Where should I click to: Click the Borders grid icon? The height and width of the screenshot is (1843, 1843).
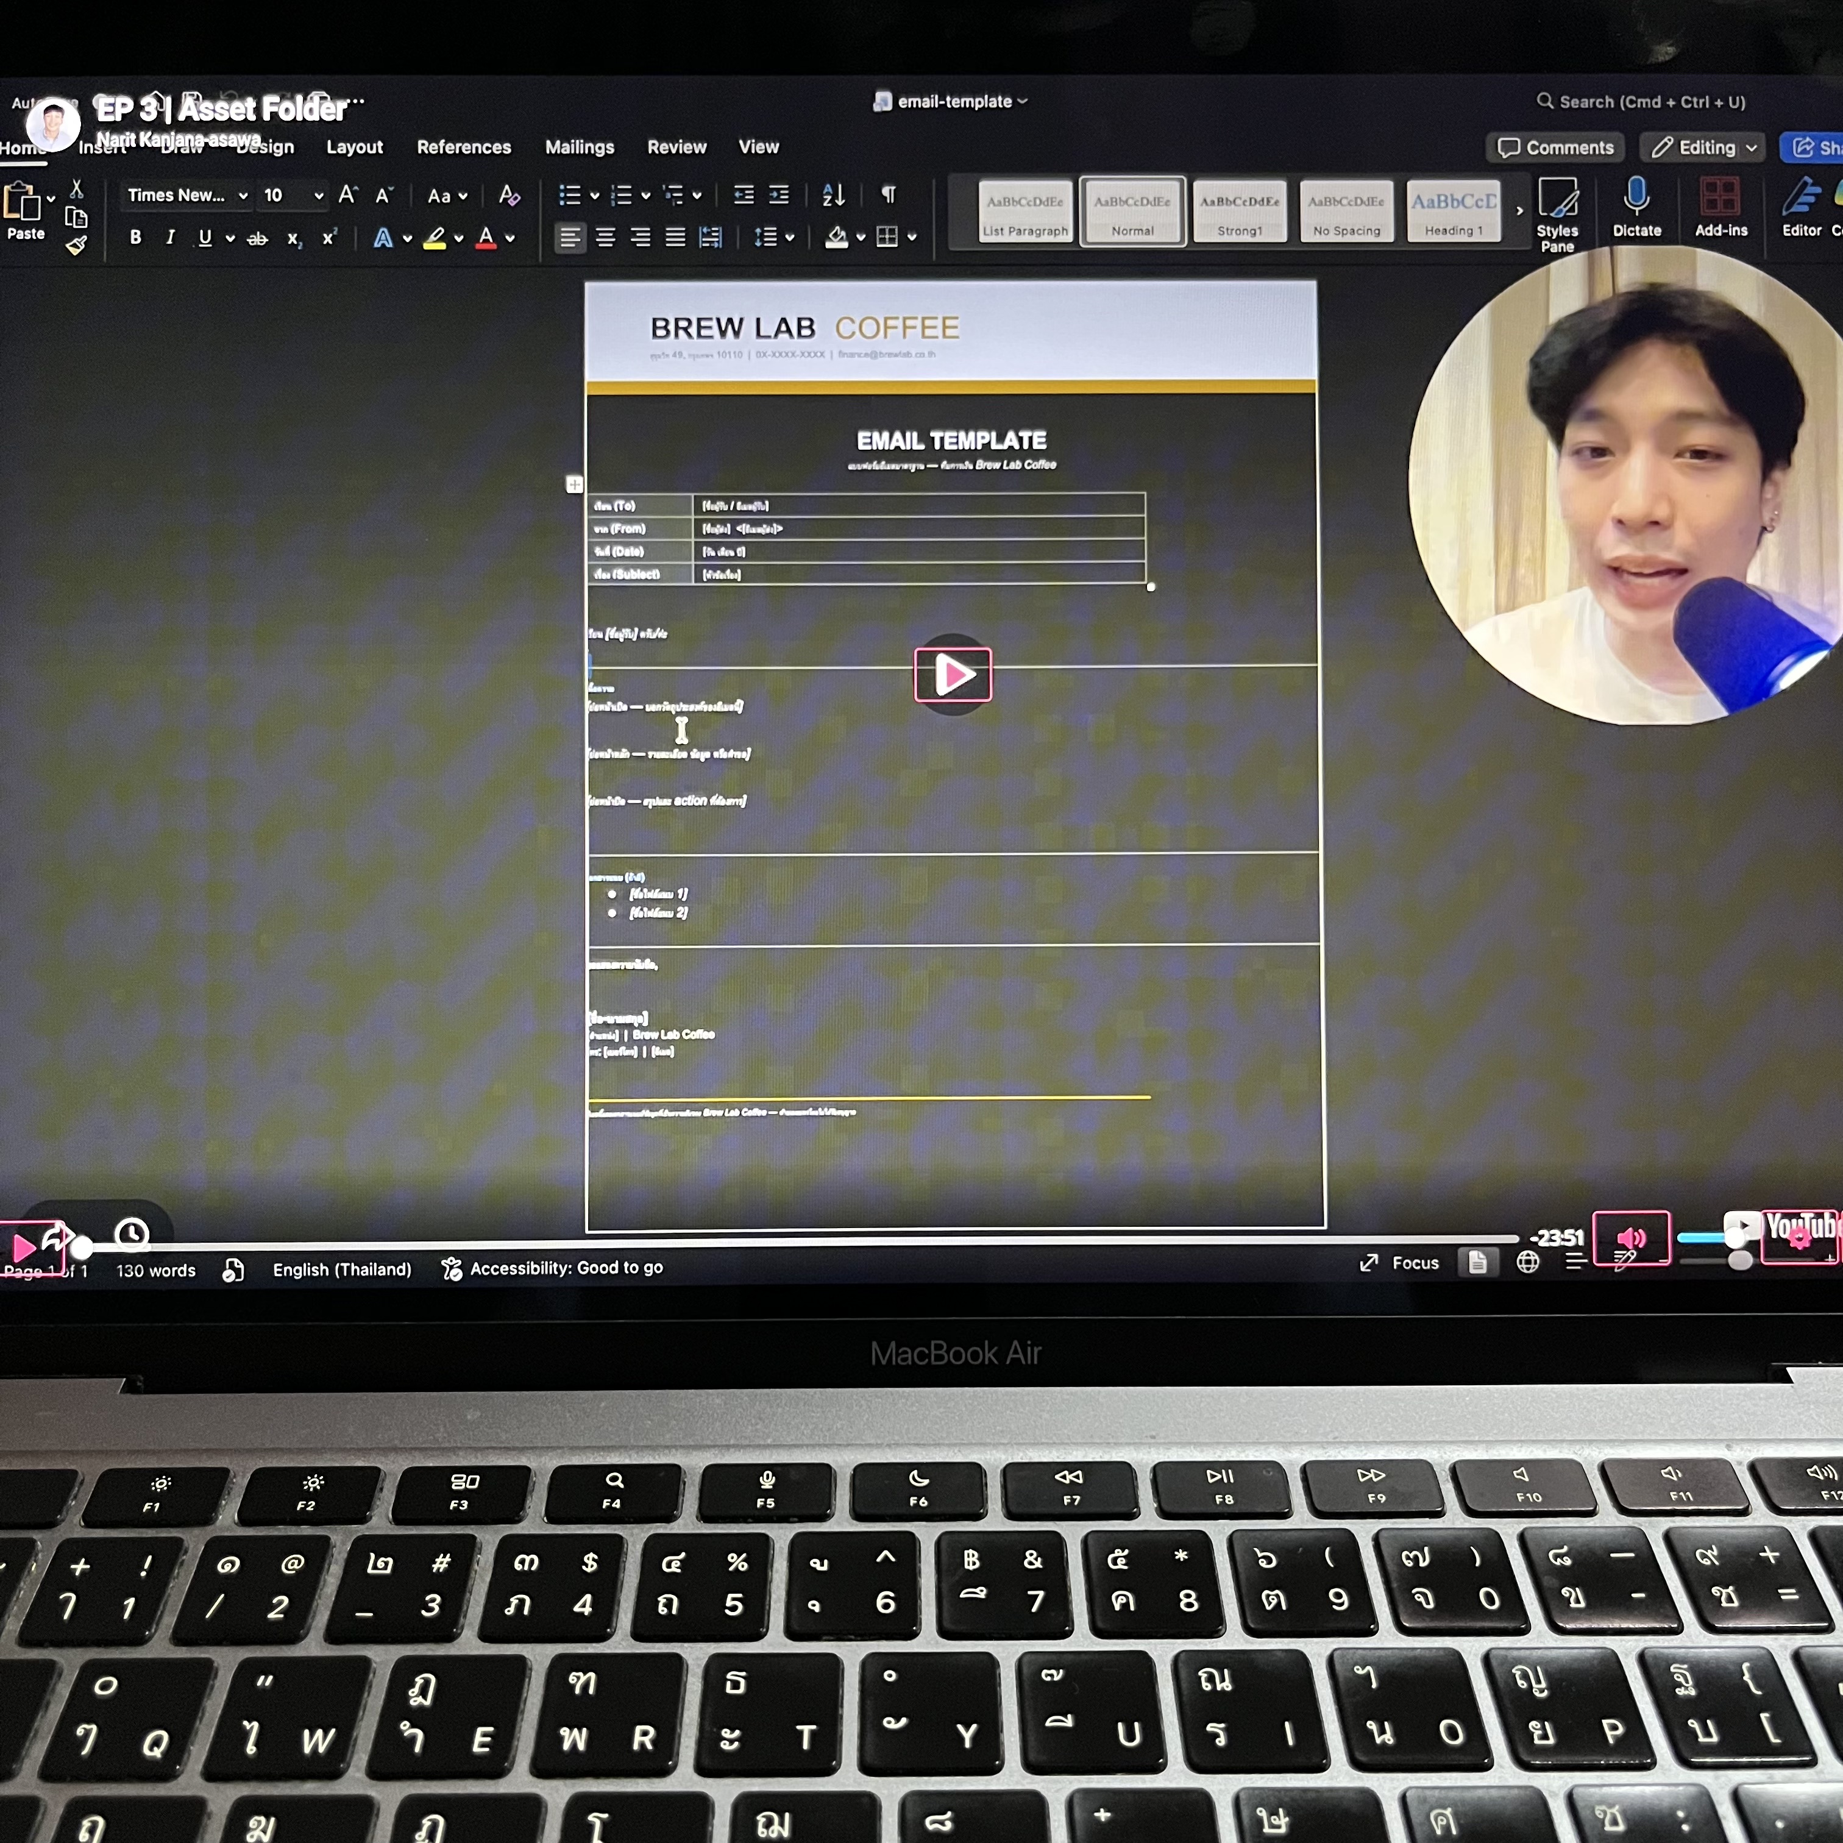pos(887,236)
